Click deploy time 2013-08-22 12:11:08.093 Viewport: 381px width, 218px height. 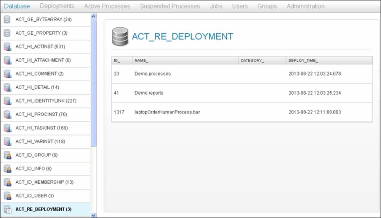pos(315,112)
